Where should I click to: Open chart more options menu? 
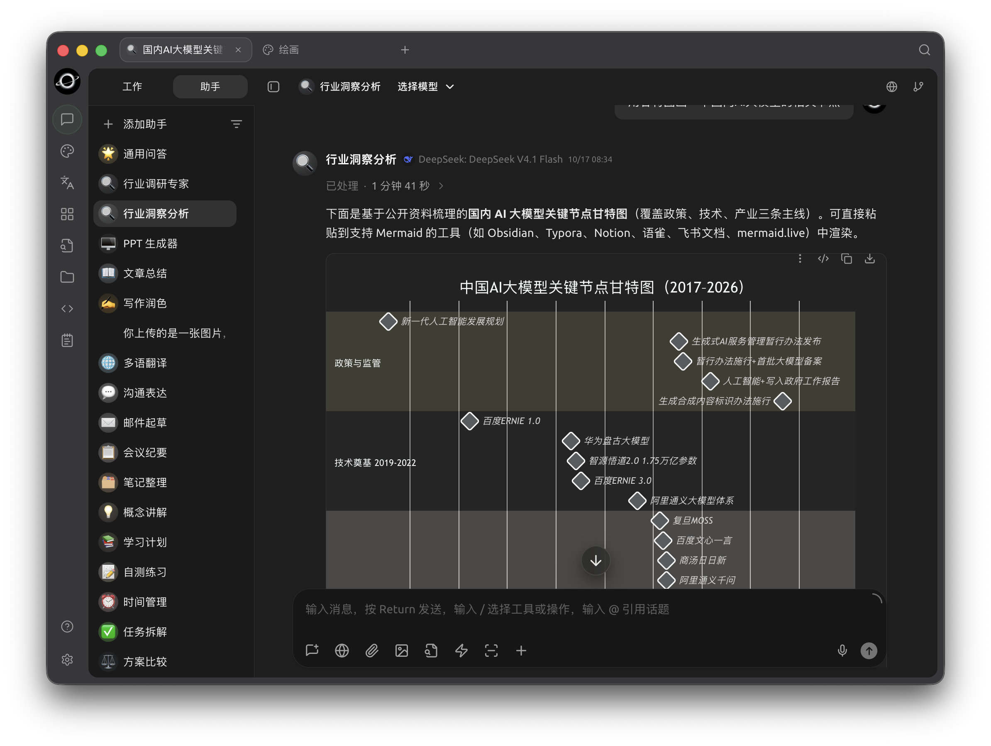click(800, 259)
